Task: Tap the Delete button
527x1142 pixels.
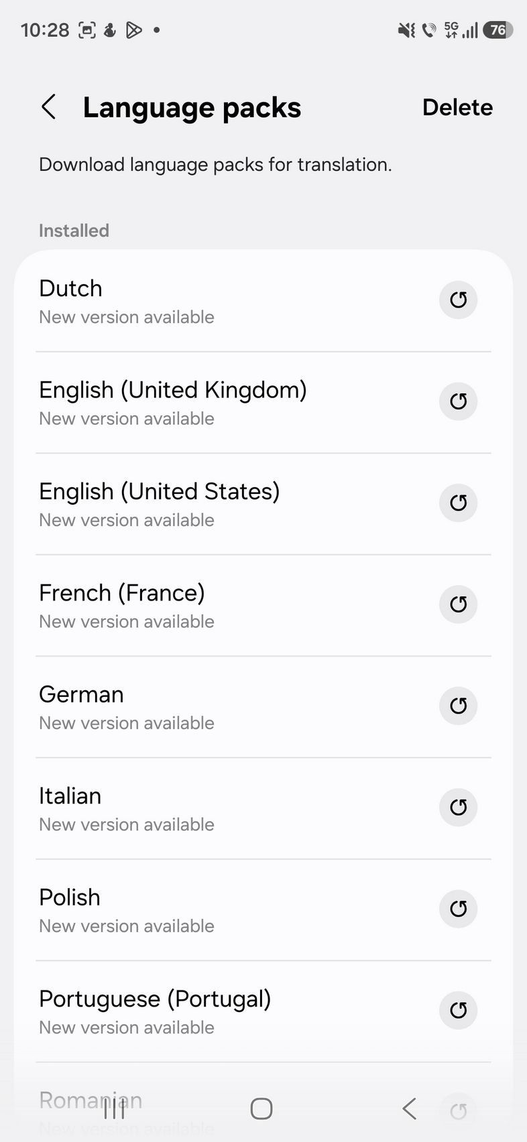Action: point(457,107)
